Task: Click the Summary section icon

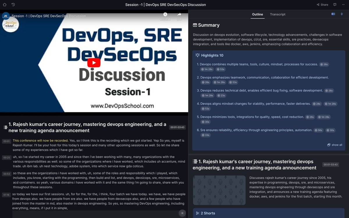Action: tap(195, 25)
